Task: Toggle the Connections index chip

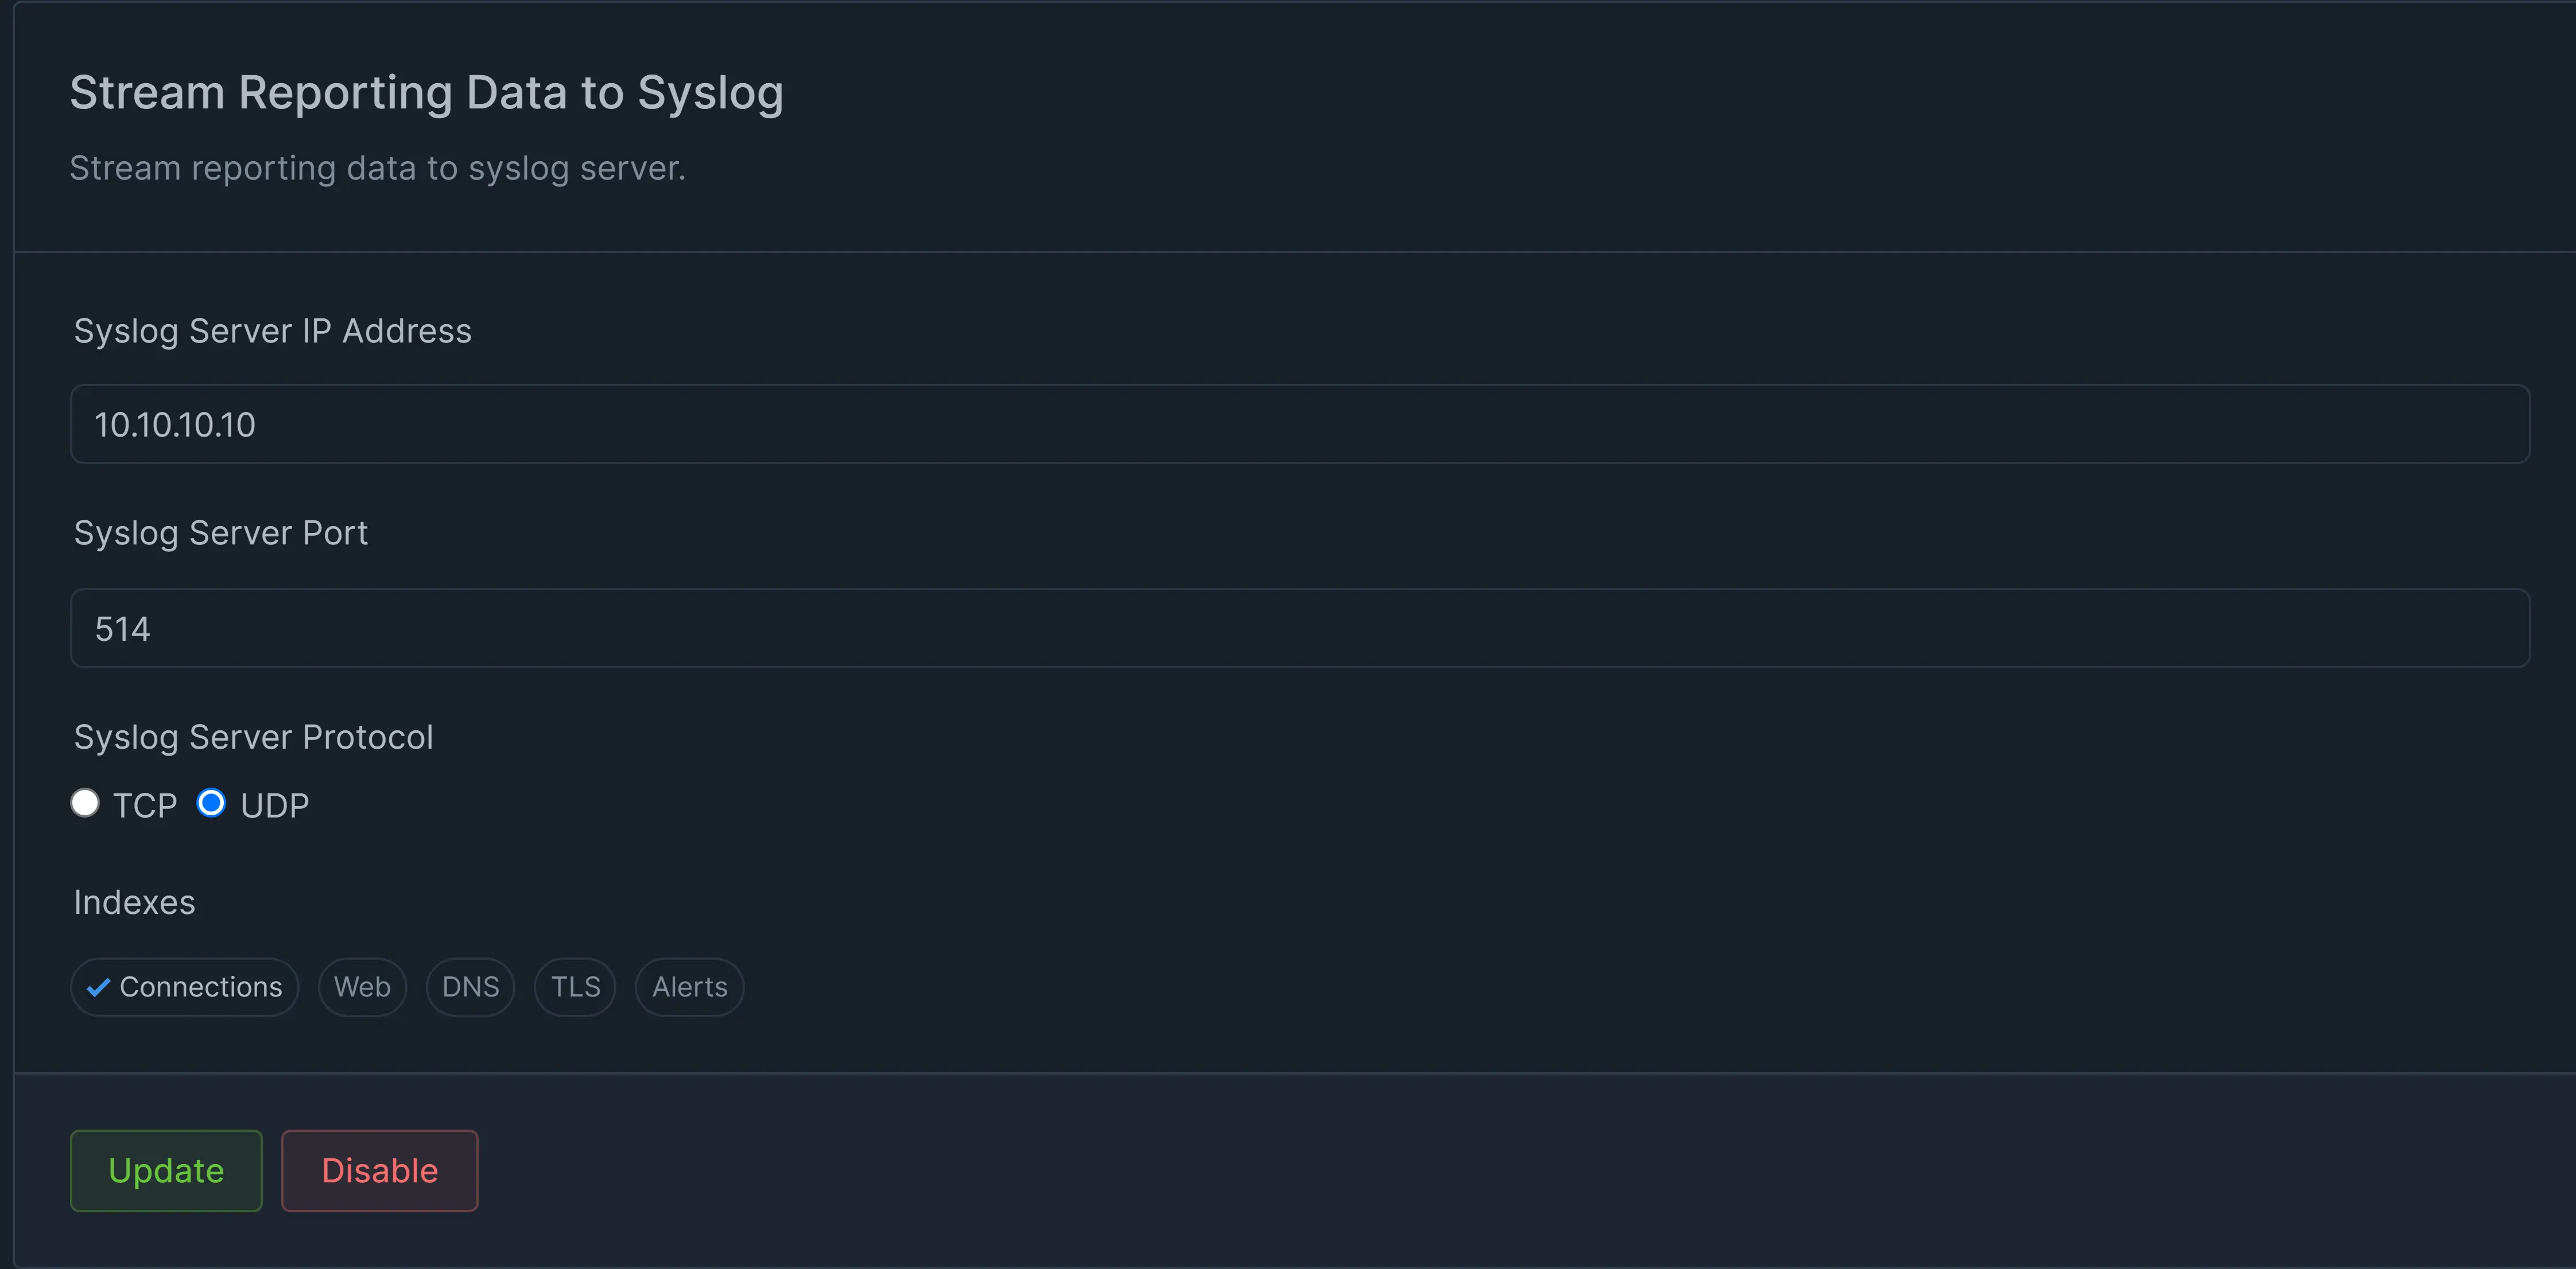Action: [185, 987]
